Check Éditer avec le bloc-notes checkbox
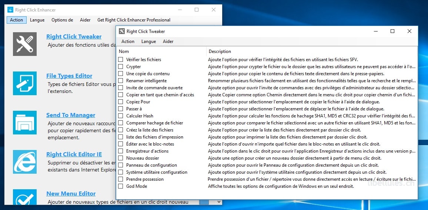Image resolution: width=428 pixels, height=210 pixels. pos(120,144)
